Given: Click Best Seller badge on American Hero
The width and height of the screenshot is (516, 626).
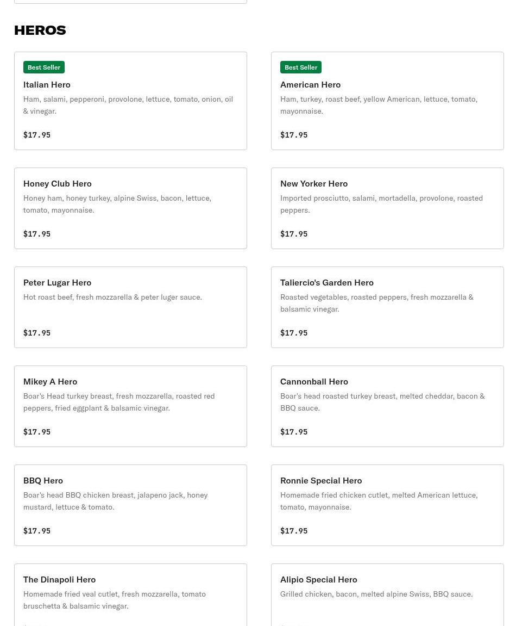Looking at the screenshot, I should 301,67.
